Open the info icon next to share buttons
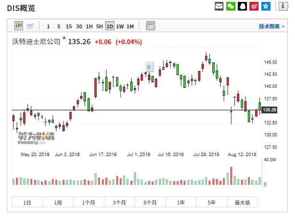Screen dimensions: 295x217 [283, 6]
